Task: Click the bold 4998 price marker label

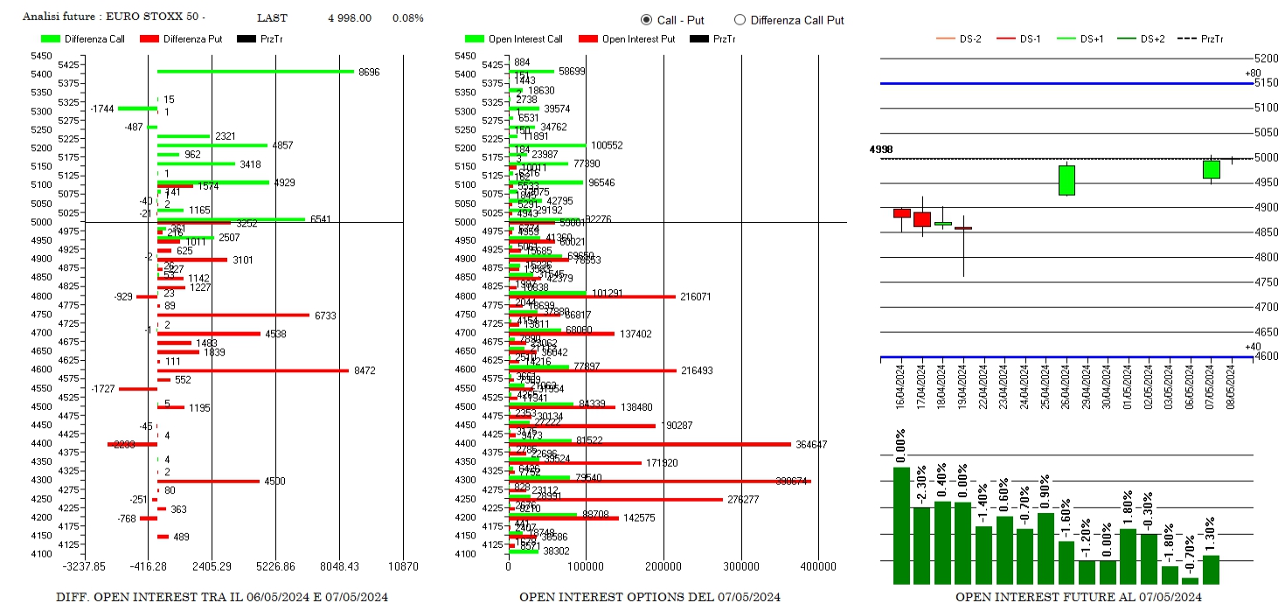Action: pos(881,149)
